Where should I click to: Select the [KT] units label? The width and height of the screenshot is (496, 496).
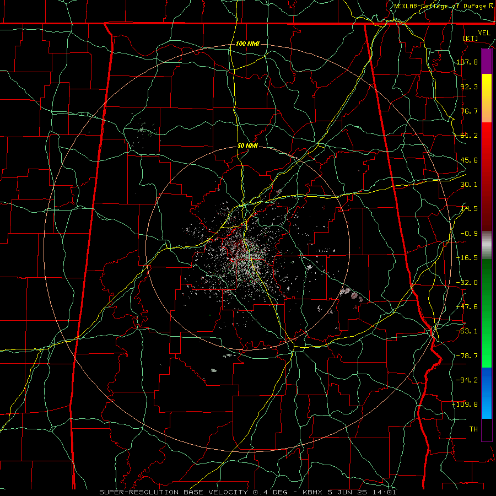[471, 38]
